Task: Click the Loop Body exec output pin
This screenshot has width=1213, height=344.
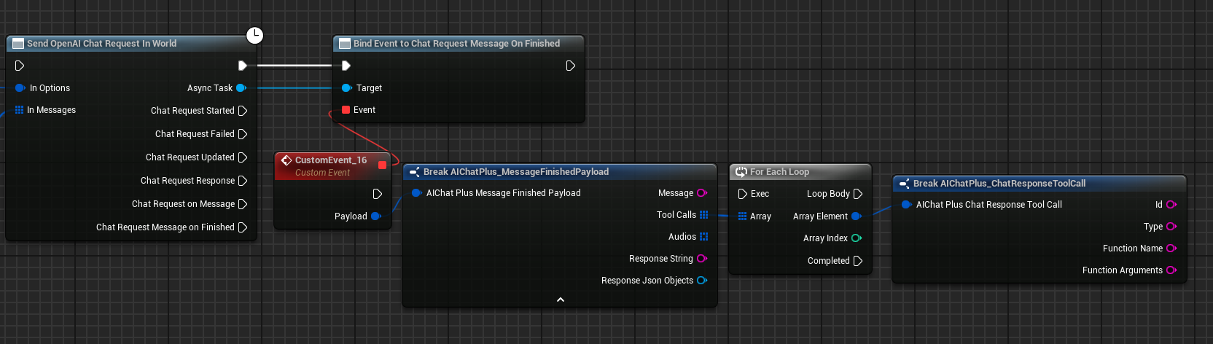Action: tap(858, 194)
